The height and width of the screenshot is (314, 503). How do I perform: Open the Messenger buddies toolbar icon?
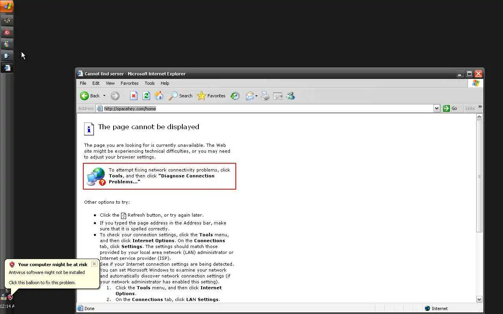290,96
